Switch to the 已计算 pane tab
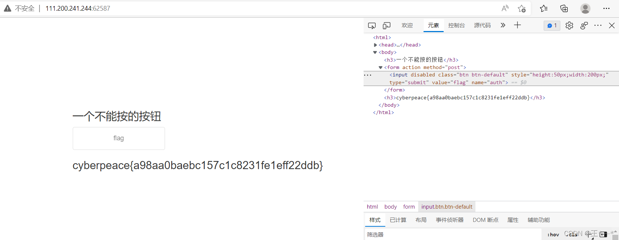This screenshot has width=619, height=240. tap(398, 220)
